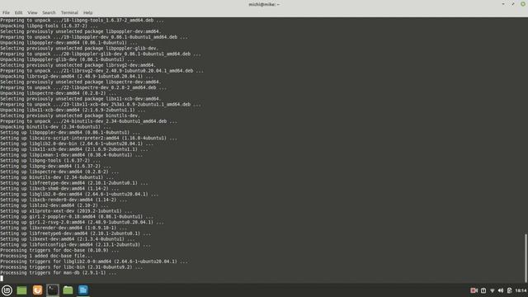
Task: Click 'Setting up libxrender-dev:amd64' line
Action: pyautogui.click(x=64, y=228)
